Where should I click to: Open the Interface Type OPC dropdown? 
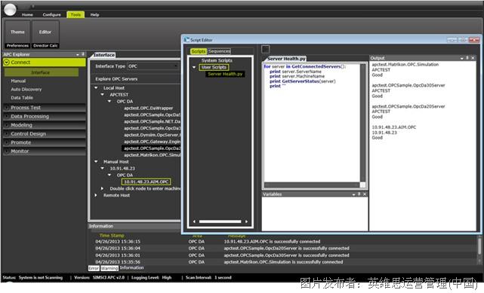click(153, 66)
